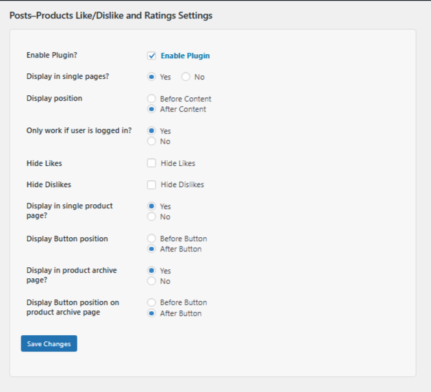This screenshot has height=392, width=431.
Task: Click the 'Display position' row label
Action: point(54,98)
